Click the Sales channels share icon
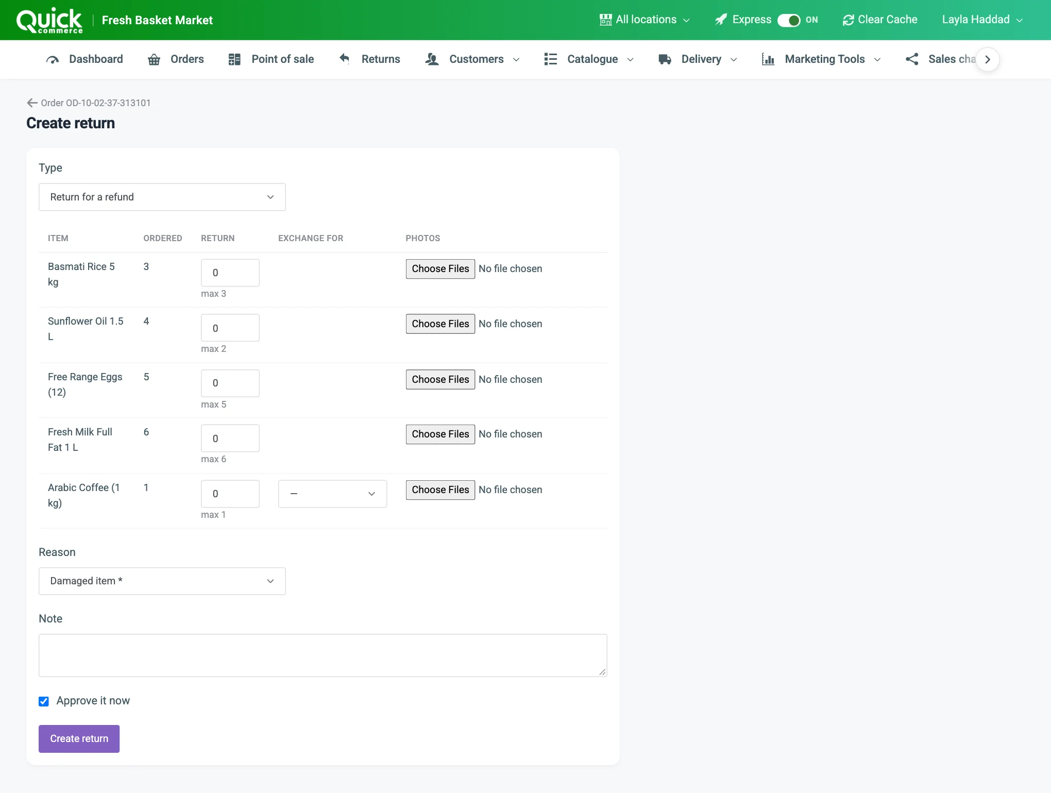 [x=912, y=59]
